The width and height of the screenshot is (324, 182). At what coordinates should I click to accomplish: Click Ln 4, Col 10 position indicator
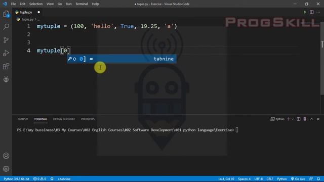(x=226, y=179)
